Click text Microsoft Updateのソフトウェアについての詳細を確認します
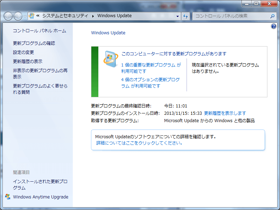The image size is (280, 210). click(x=156, y=137)
